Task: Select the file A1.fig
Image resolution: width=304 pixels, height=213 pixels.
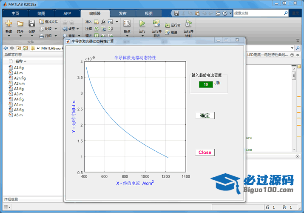Action: [x=19, y=68]
